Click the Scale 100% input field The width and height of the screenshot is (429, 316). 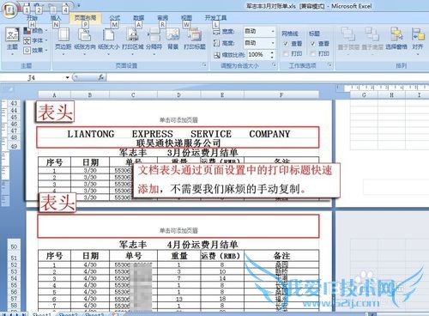coord(258,54)
